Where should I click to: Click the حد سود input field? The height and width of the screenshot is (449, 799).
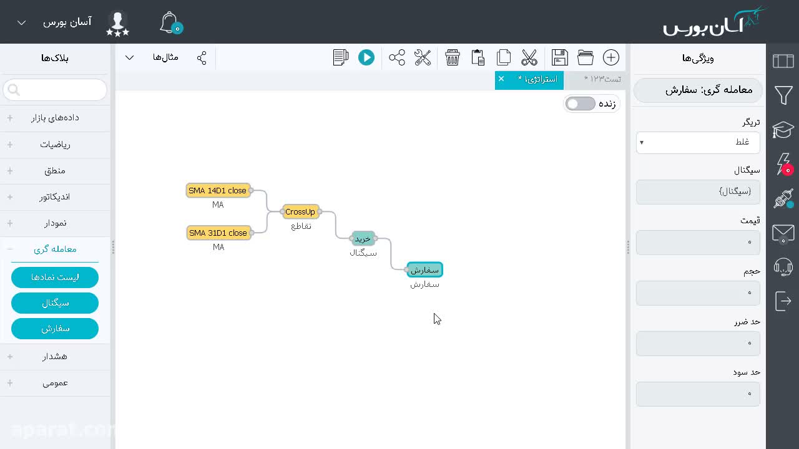[x=698, y=394]
